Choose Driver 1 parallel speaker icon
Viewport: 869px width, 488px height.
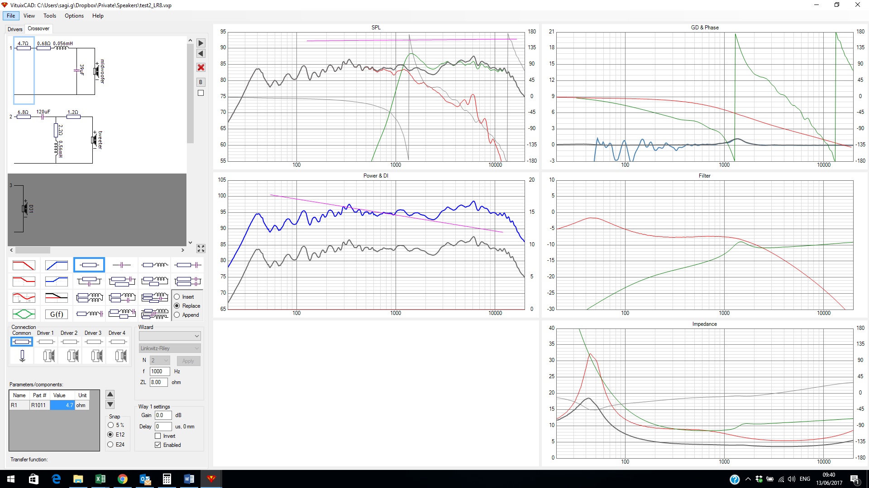click(48, 356)
